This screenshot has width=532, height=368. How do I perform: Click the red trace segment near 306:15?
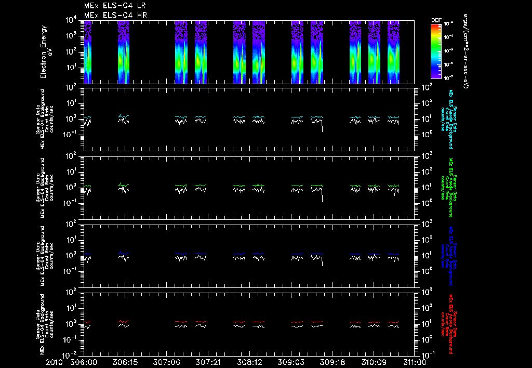124,322
